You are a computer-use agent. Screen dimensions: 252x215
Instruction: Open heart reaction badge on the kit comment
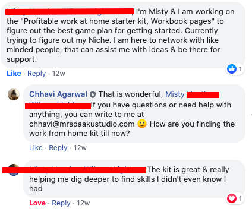tap(235, 198)
